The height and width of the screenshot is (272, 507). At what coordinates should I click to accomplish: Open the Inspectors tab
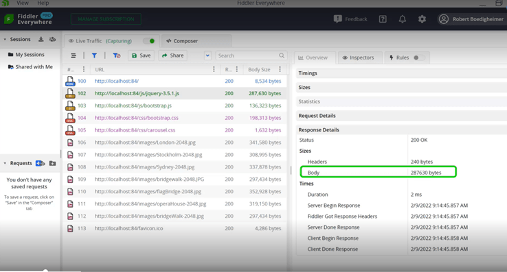coord(360,58)
